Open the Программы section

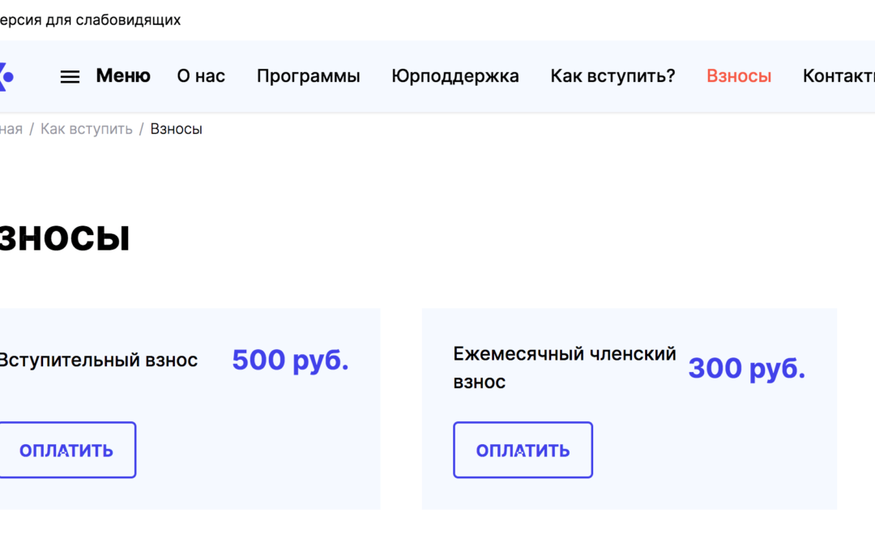[x=308, y=76]
